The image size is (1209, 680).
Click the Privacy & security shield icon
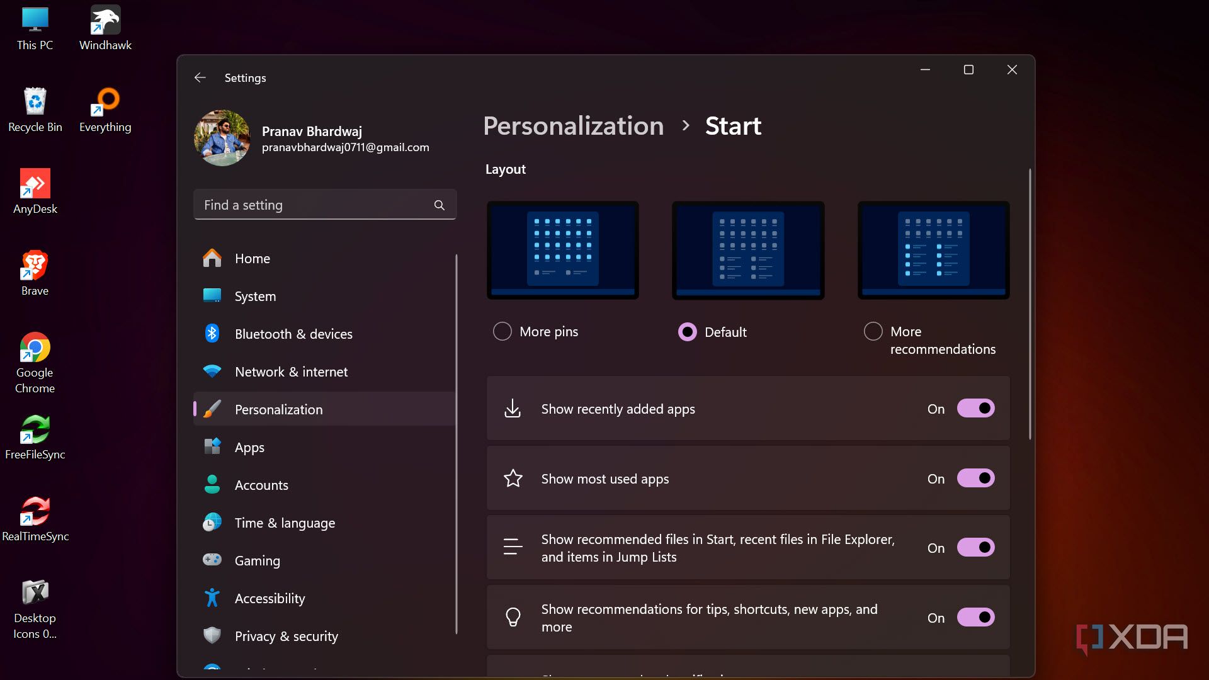click(x=212, y=635)
